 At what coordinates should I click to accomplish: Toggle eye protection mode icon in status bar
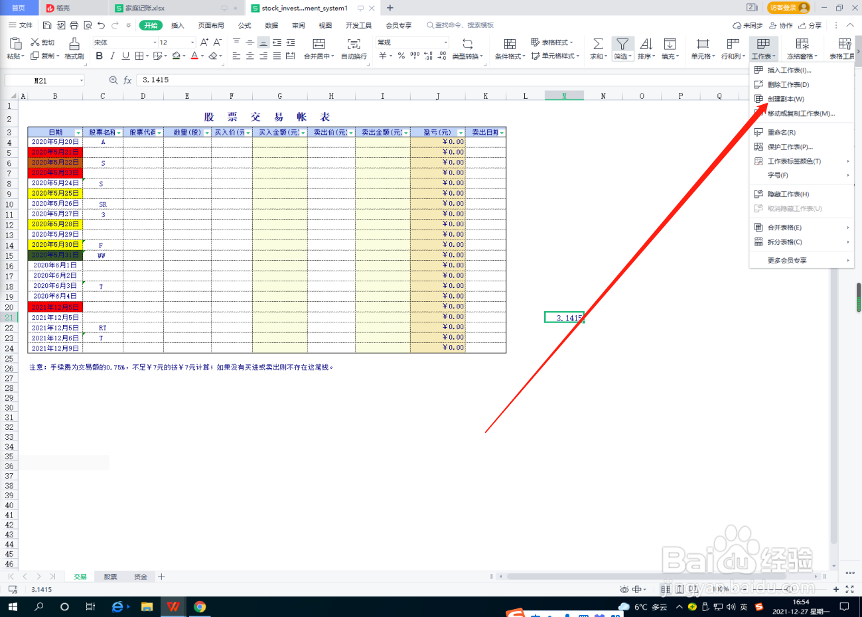pyautogui.click(x=624, y=589)
